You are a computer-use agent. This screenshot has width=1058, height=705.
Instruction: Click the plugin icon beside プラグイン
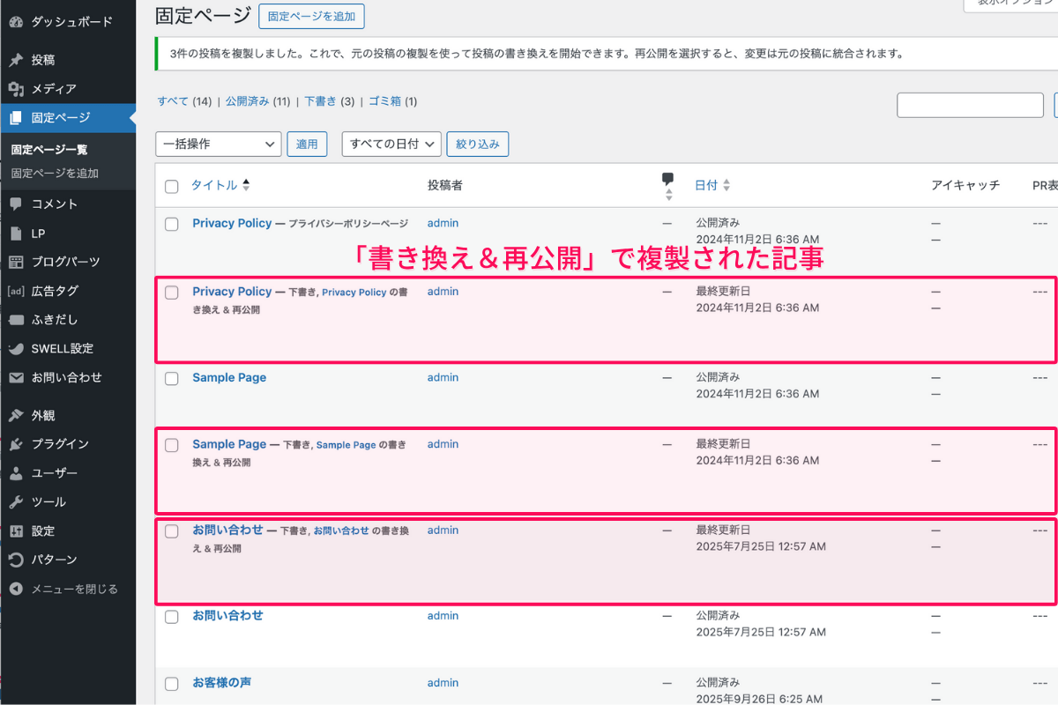16,444
